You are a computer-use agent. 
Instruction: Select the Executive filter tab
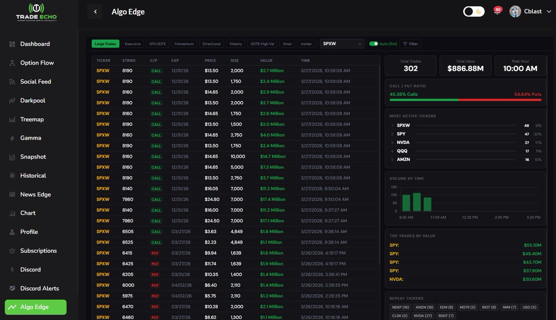click(133, 44)
